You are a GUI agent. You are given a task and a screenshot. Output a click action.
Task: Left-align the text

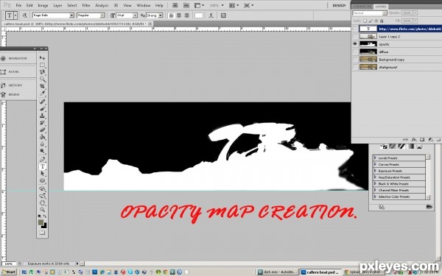point(171,15)
